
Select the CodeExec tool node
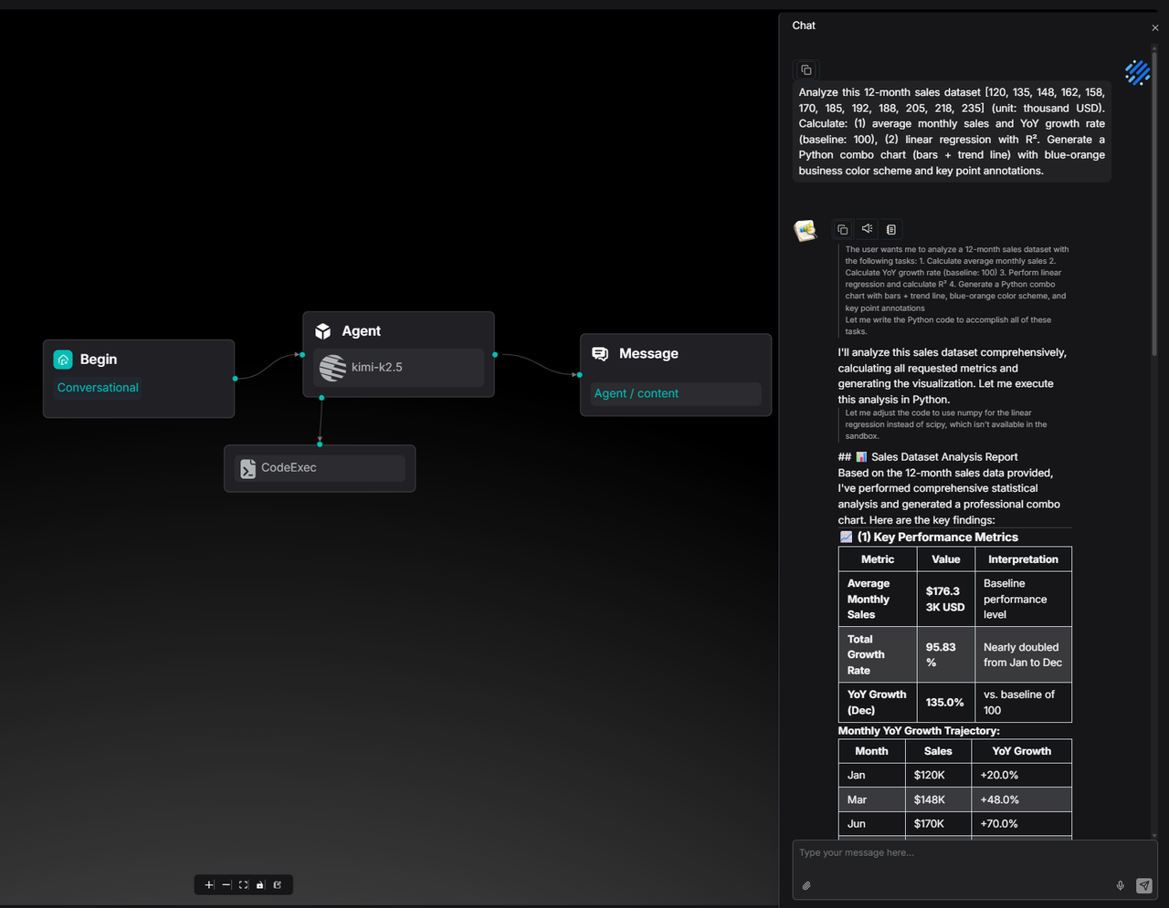[x=320, y=468]
